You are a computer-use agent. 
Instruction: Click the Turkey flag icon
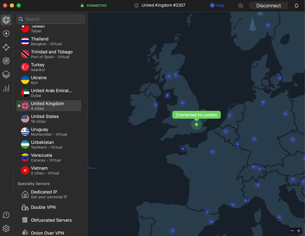[x=25, y=67]
